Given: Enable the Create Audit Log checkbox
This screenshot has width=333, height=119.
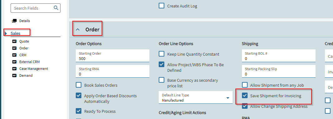Looking at the screenshot, I should coord(162,6).
